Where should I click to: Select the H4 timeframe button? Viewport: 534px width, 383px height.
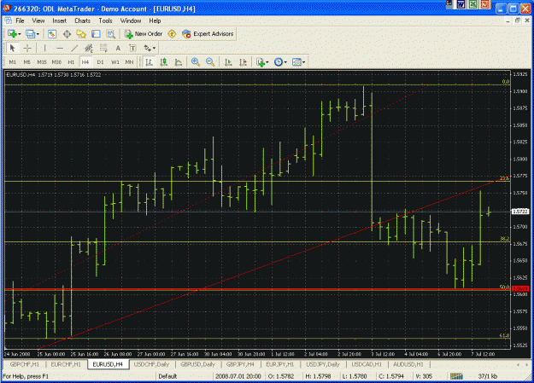85,62
